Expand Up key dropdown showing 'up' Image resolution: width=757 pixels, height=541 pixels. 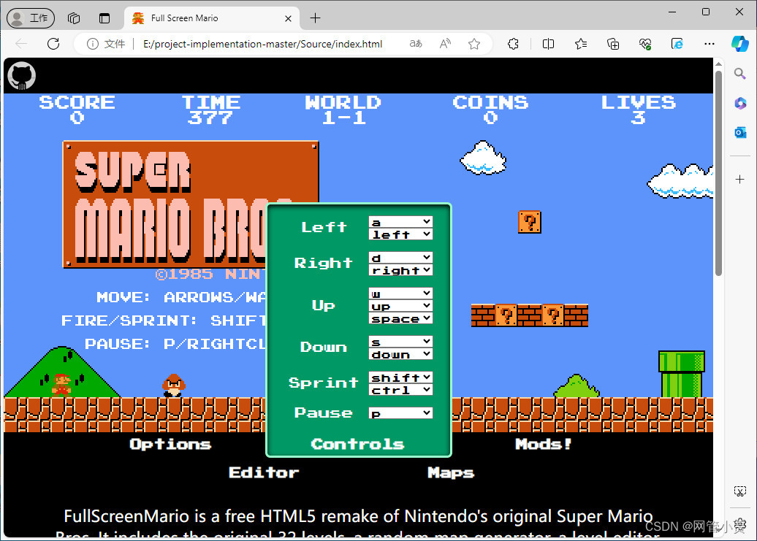[x=400, y=306]
